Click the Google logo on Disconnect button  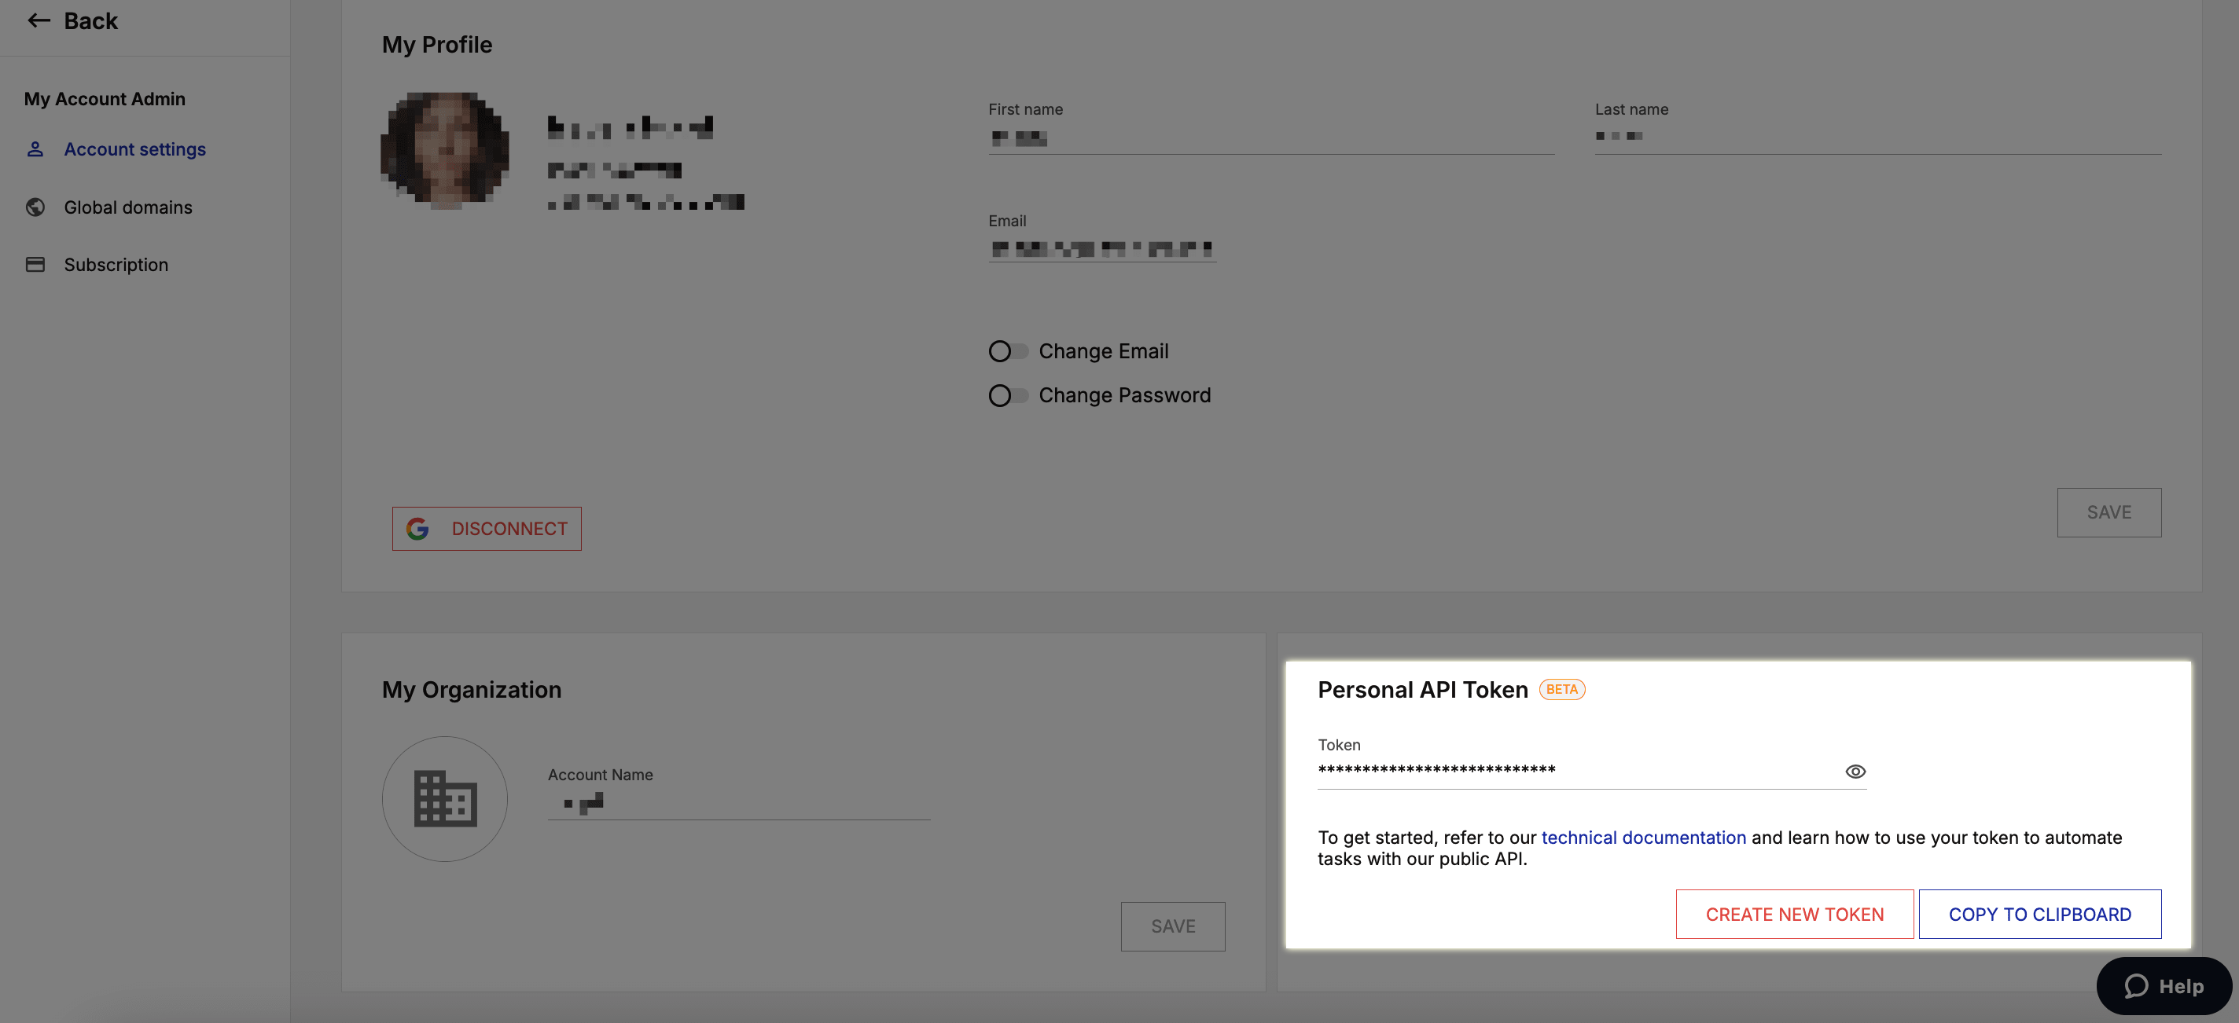pos(417,528)
